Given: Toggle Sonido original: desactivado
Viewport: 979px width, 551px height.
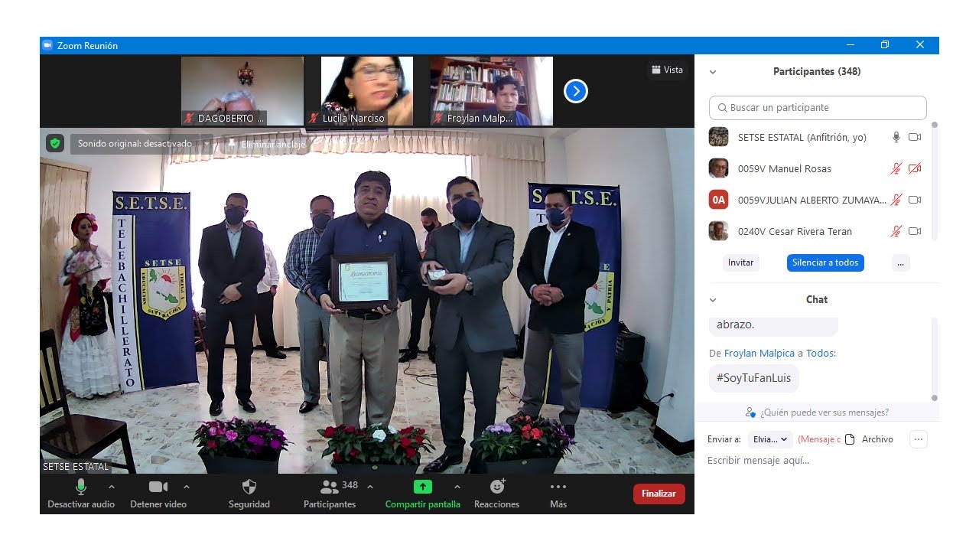Looking at the screenshot, I should (135, 144).
